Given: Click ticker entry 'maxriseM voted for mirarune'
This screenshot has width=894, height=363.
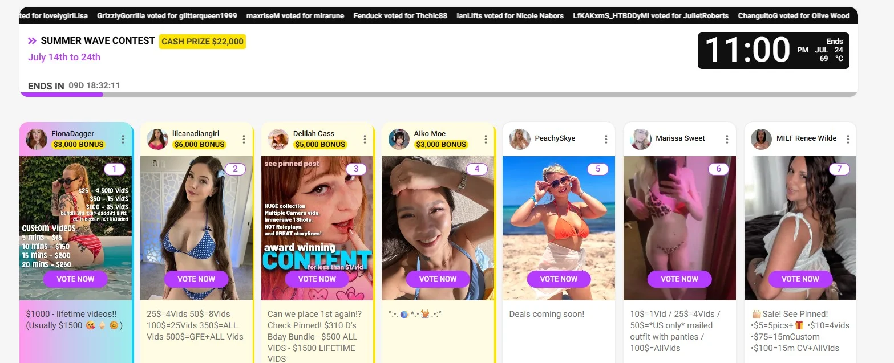Looking at the screenshot, I should coord(295,16).
